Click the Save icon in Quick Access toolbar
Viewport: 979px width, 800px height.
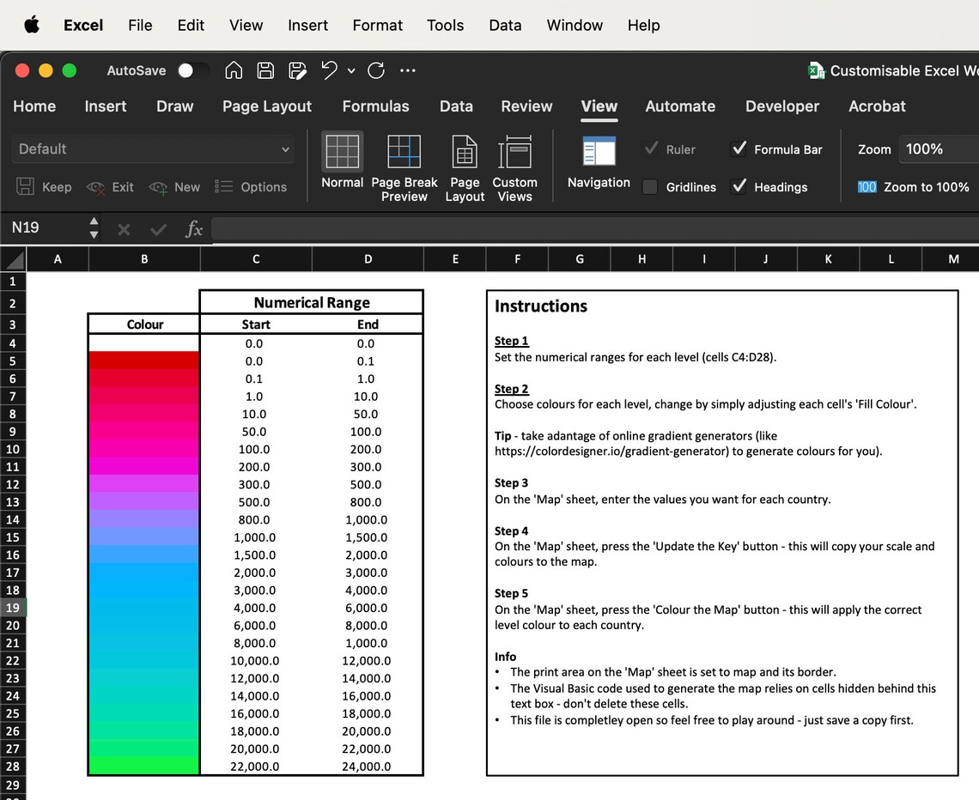click(265, 70)
